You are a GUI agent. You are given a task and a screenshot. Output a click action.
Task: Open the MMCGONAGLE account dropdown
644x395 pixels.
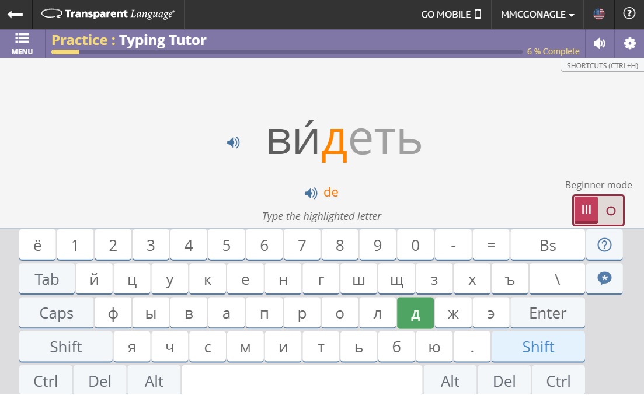pos(537,13)
